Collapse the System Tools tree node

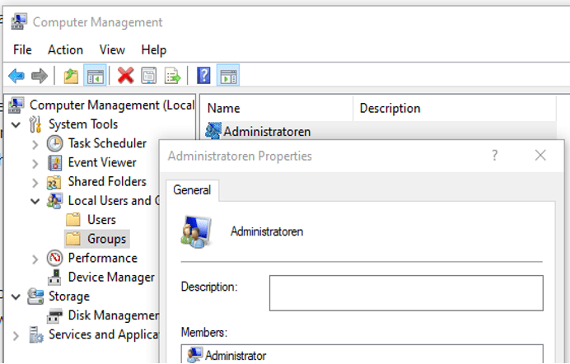tap(16, 125)
